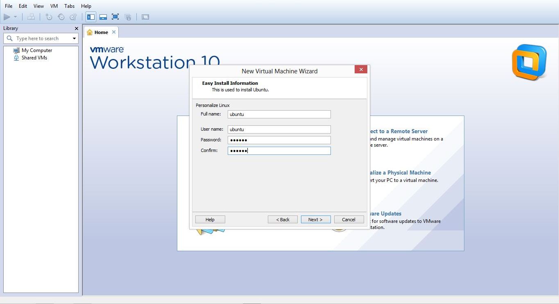The width and height of the screenshot is (559, 304).
Task: Close the Home tab
Action: 114,32
